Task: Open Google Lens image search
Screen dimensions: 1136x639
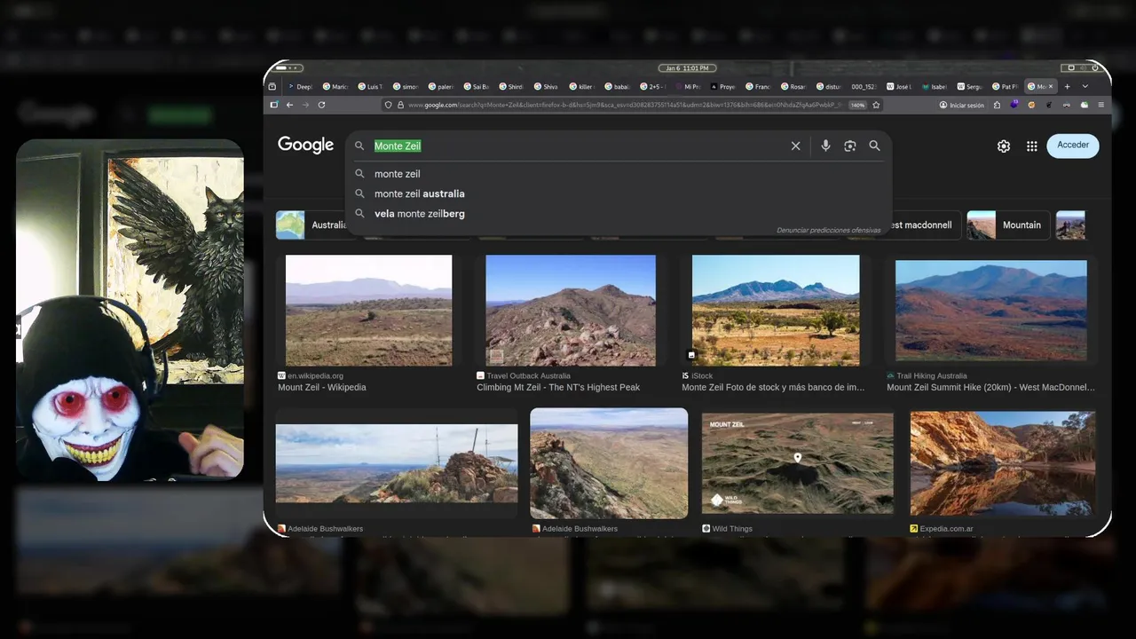Action: (x=849, y=146)
